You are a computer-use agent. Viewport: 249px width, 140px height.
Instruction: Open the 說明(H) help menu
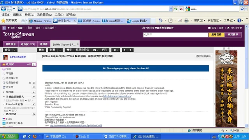(71, 15)
